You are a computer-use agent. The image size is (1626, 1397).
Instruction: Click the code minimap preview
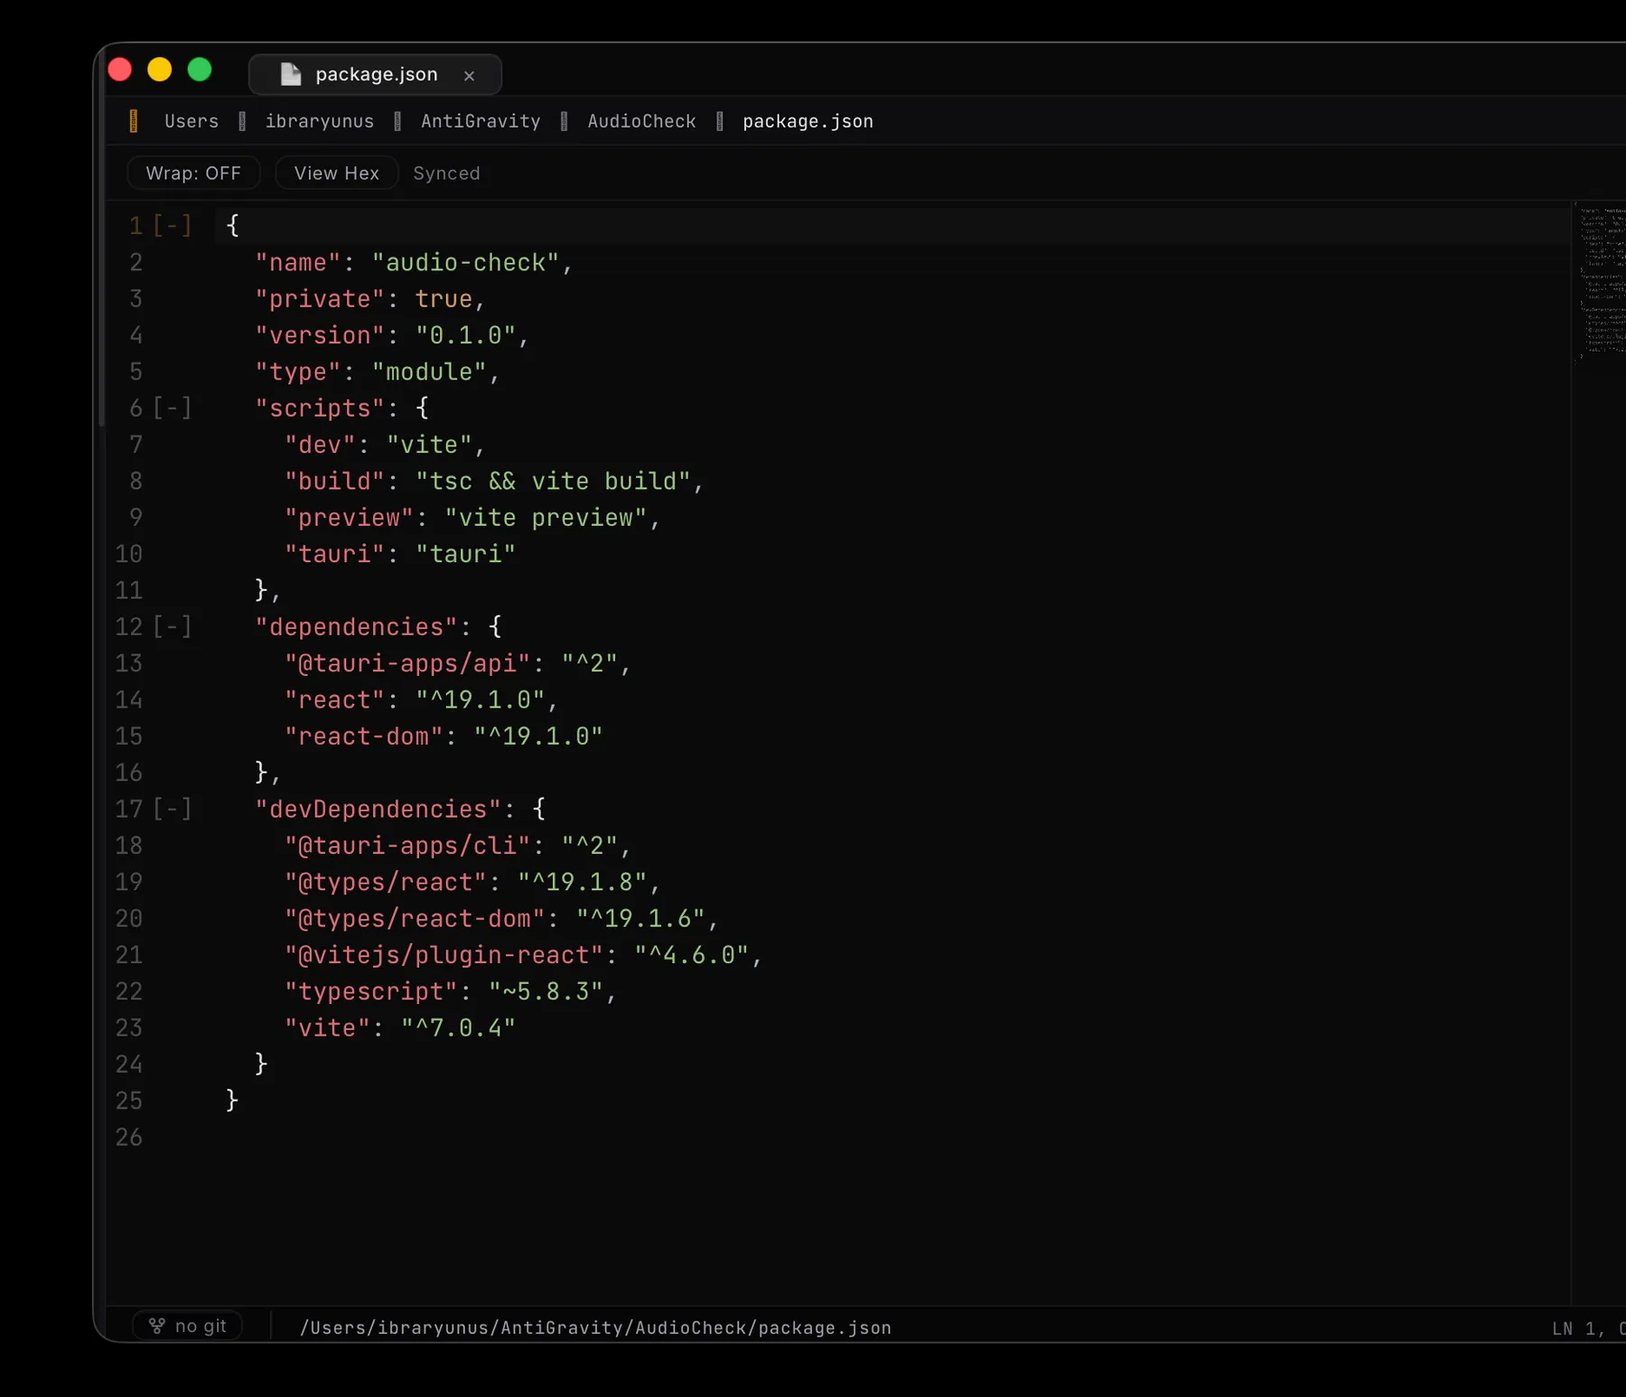click(x=1601, y=283)
